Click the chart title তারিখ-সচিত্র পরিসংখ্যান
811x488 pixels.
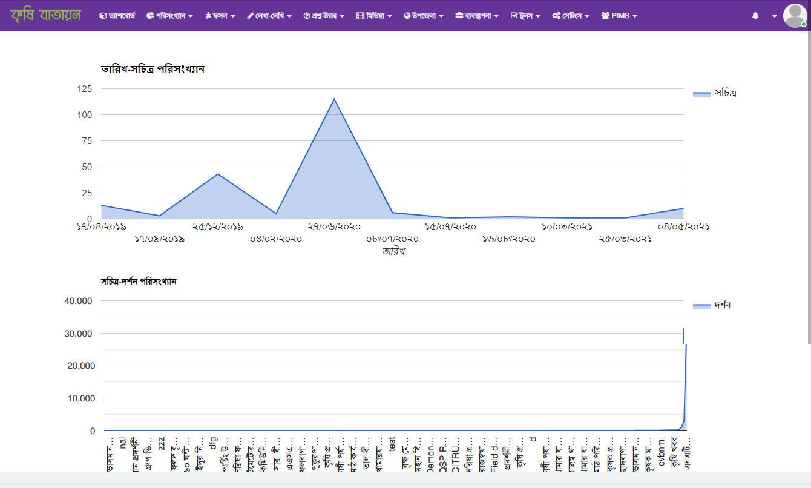pos(153,69)
